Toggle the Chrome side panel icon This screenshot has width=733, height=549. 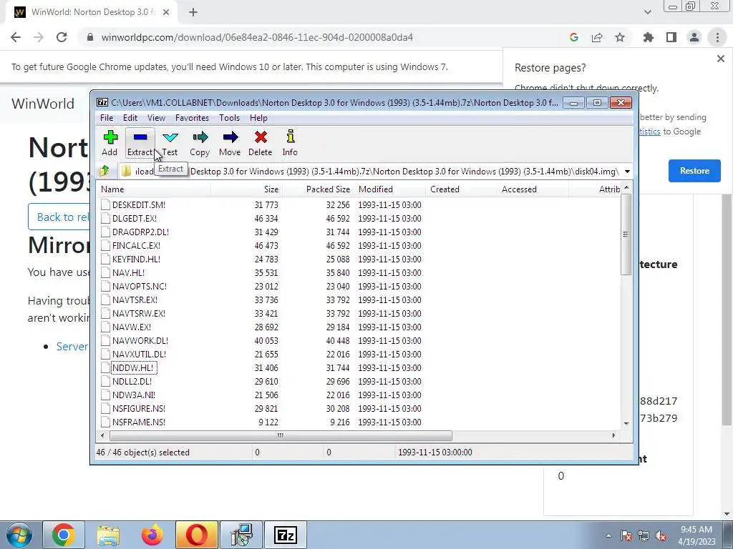coord(671,37)
